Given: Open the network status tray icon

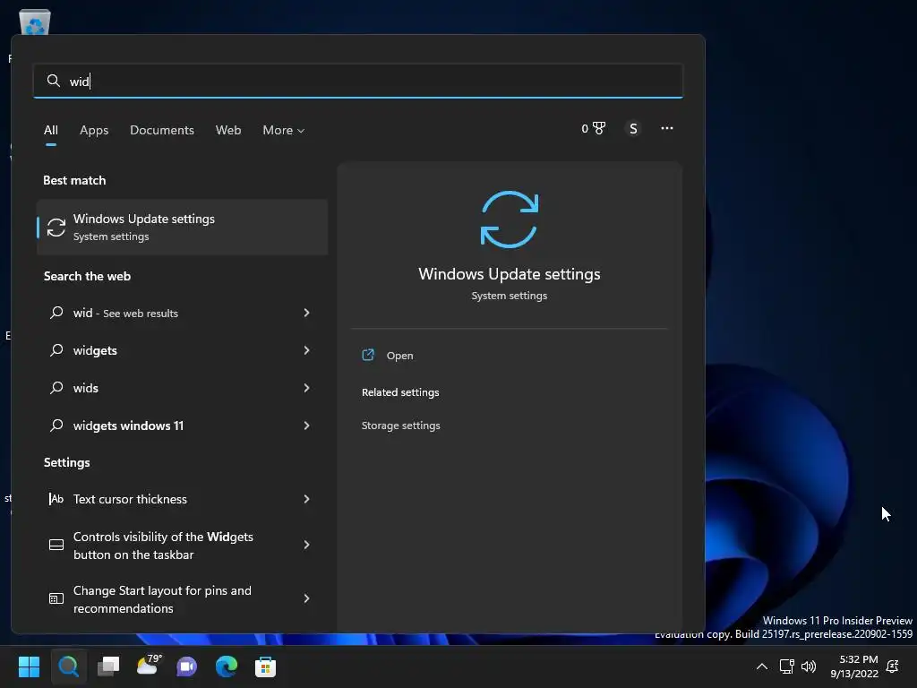Looking at the screenshot, I should click(786, 666).
